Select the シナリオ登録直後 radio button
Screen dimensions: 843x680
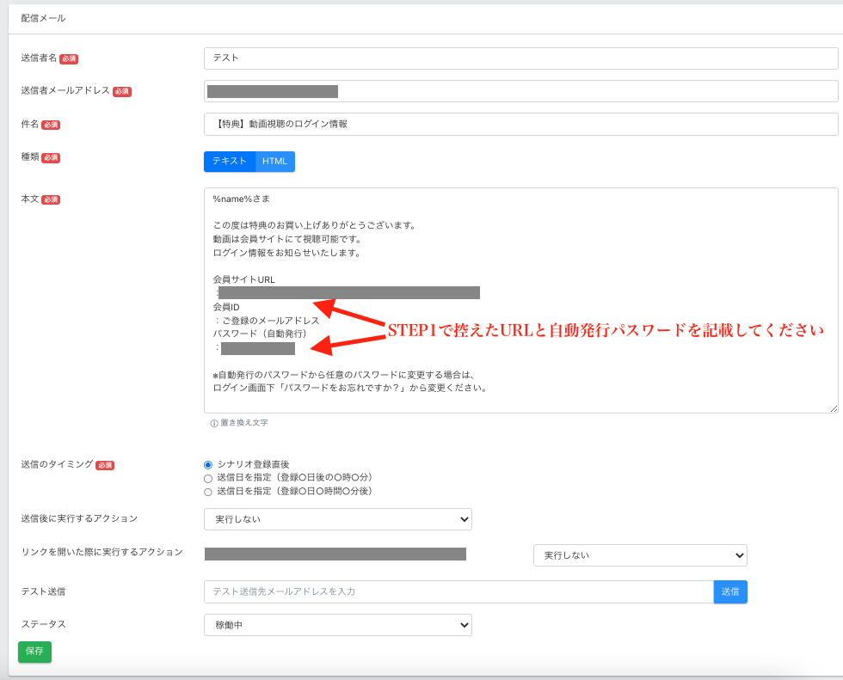point(208,464)
